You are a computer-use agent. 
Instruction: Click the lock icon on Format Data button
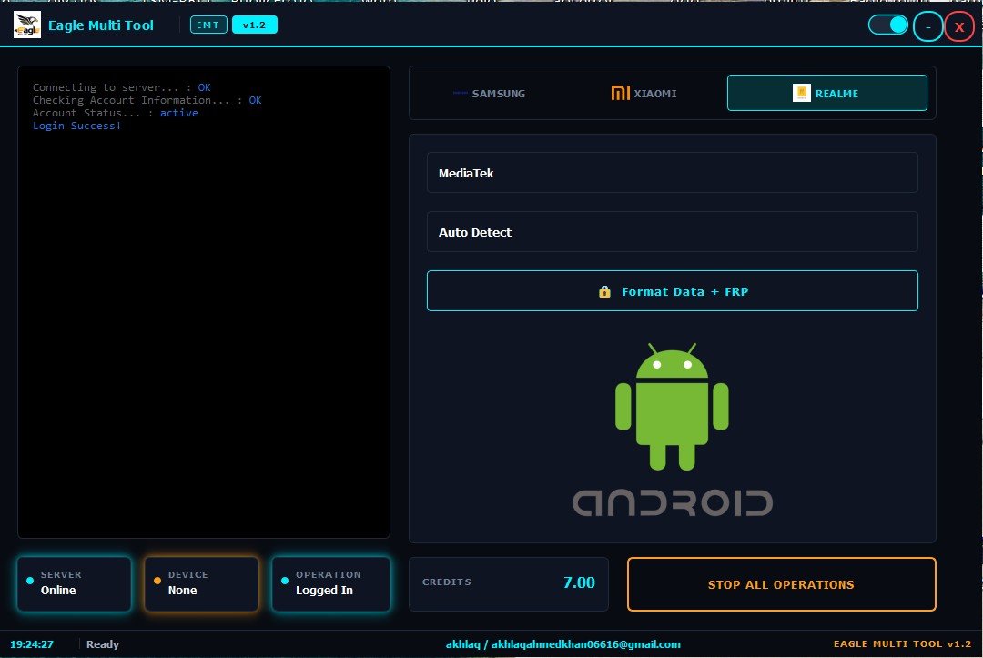click(604, 291)
